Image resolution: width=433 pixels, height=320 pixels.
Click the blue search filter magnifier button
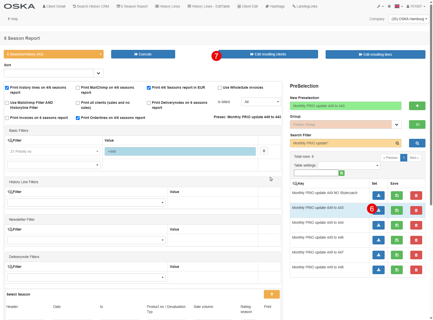[417, 143]
